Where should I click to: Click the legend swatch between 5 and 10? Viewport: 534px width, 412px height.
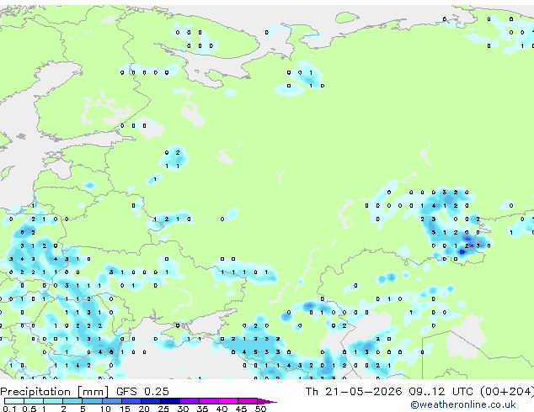coord(93,401)
